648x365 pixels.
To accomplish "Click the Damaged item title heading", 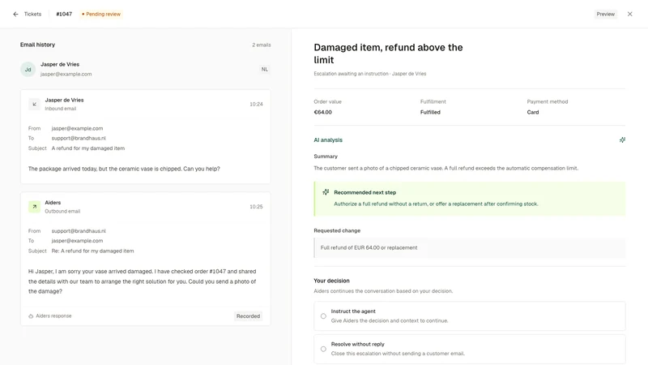I will (388, 54).
